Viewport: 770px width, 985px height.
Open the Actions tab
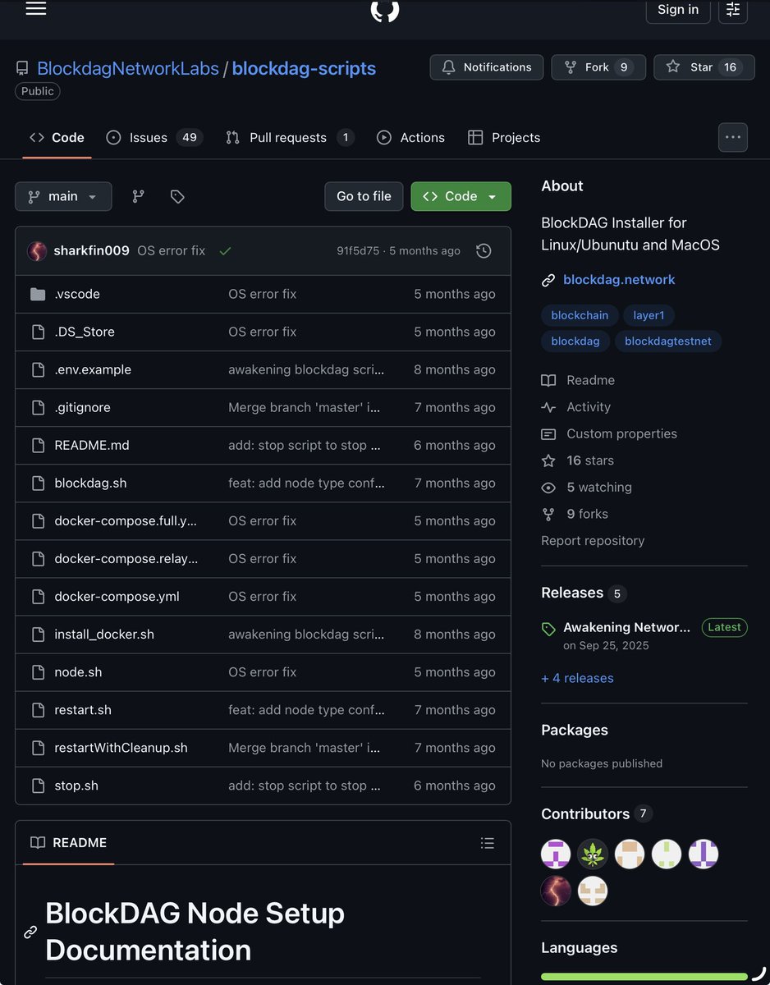(x=410, y=138)
